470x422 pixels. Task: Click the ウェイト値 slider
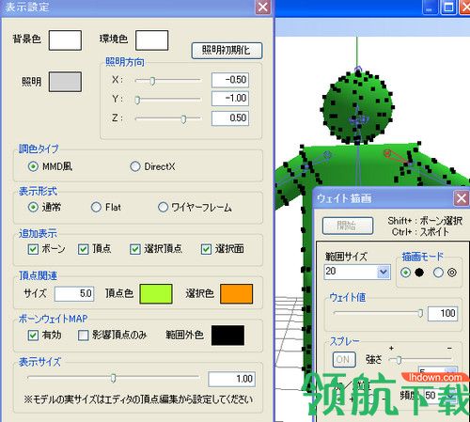pos(378,313)
